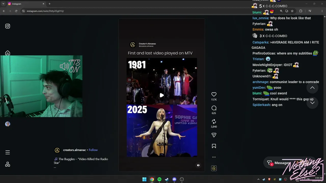Open the creators.almanac avatar in caption

(x=57, y=150)
